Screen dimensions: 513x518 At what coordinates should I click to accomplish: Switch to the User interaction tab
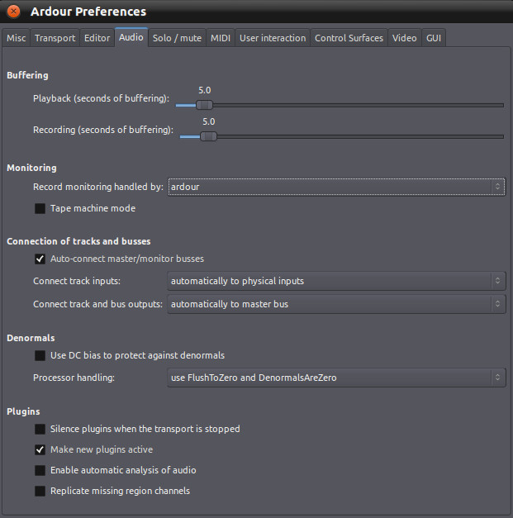pos(272,38)
